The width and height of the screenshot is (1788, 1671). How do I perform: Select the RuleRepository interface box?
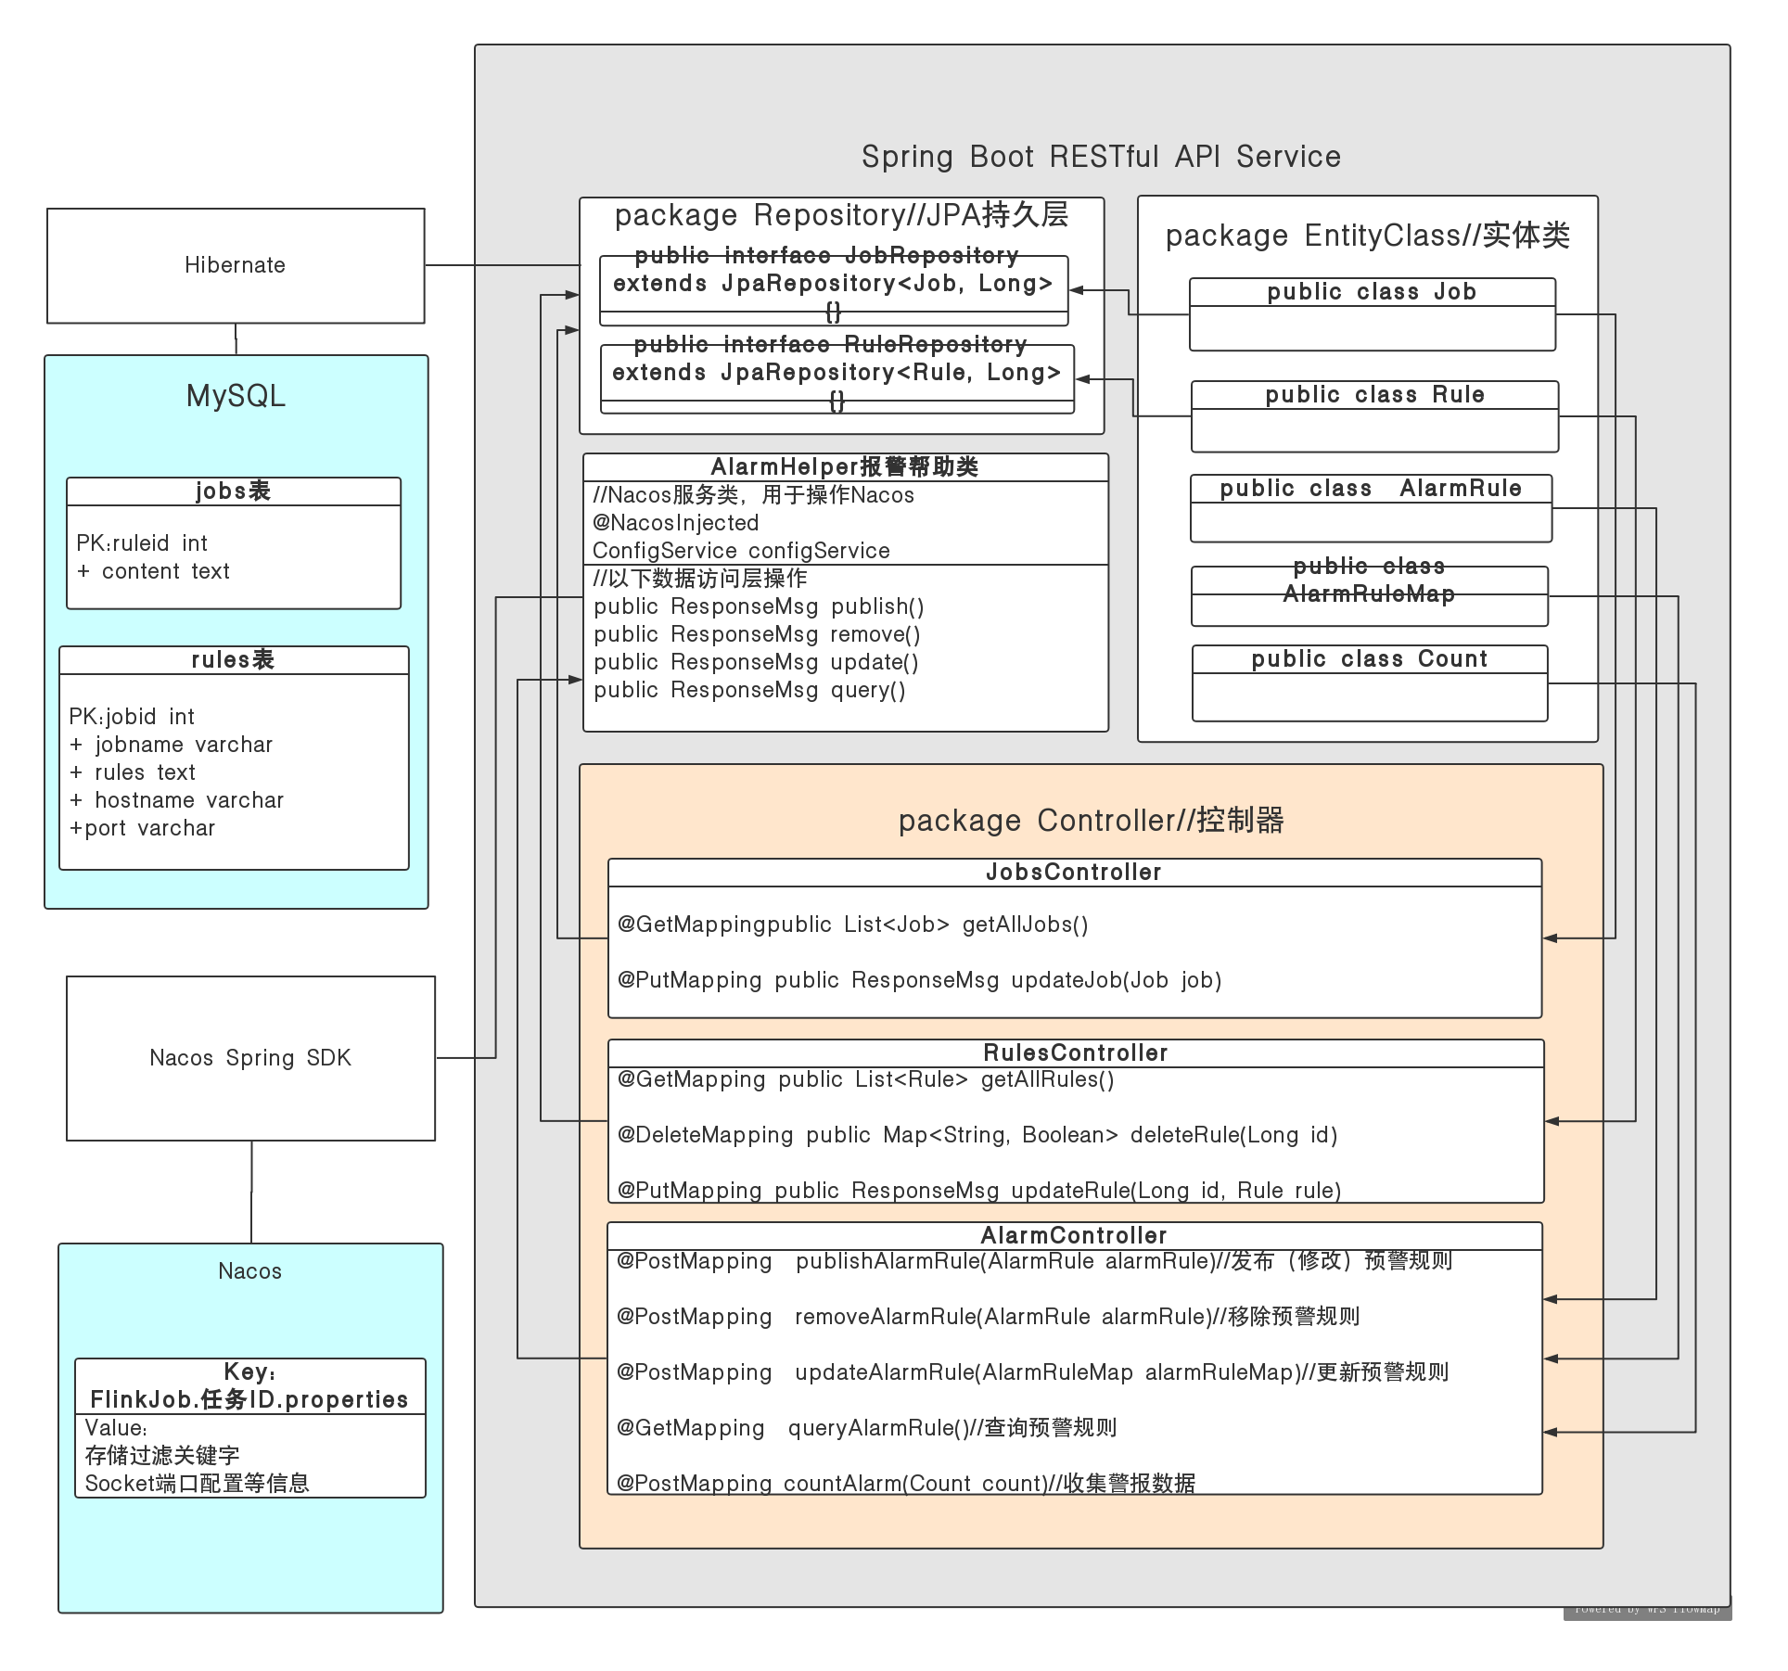pyautogui.click(x=837, y=373)
